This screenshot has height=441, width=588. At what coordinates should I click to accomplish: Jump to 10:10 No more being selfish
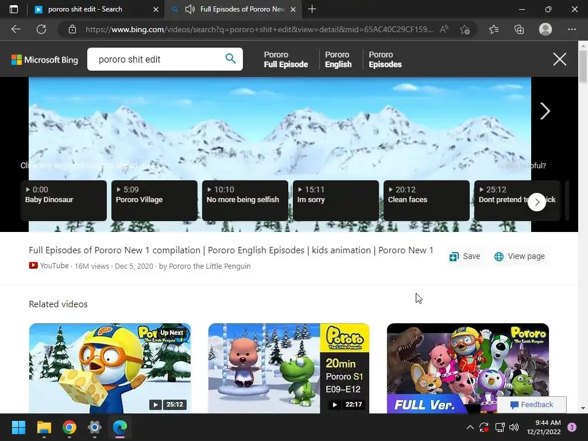pyautogui.click(x=245, y=200)
